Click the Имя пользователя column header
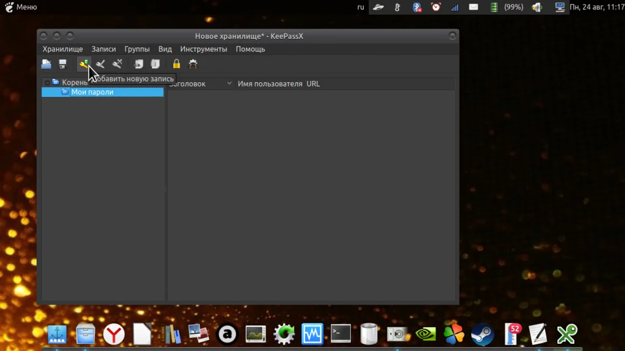 (270, 83)
